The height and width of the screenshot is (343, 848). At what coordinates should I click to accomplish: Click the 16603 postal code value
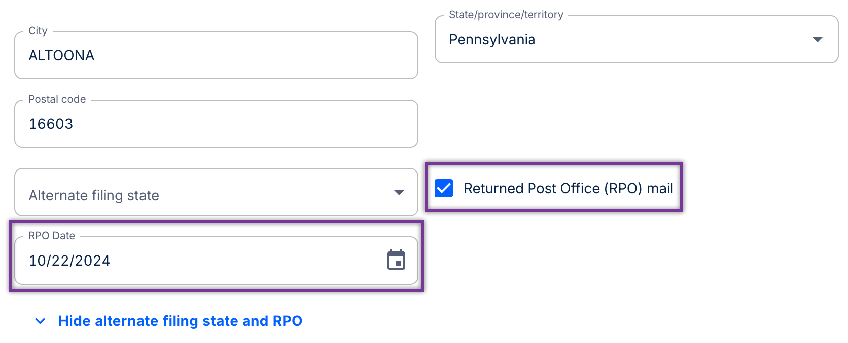51,124
